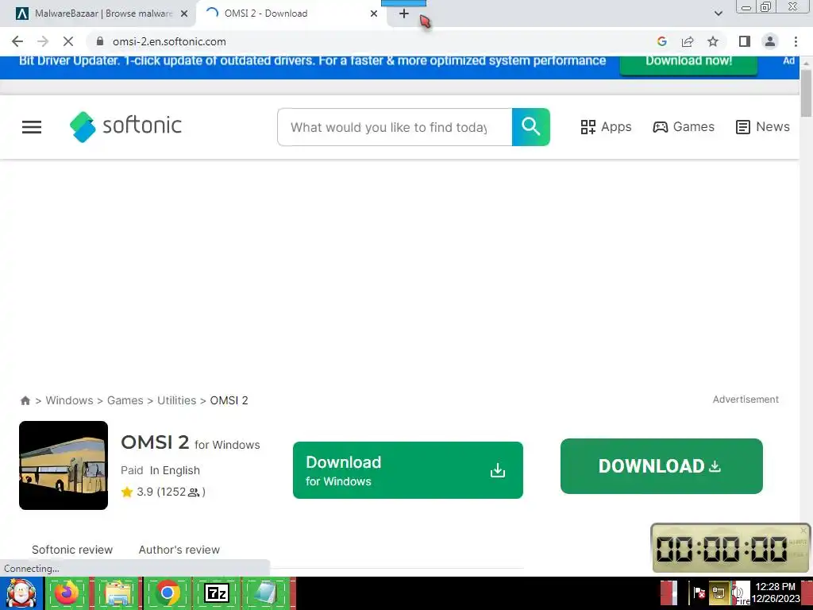Image resolution: width=813 pixels, height=610 pixels.
Task: Expand the tab search dropdown arrow
Action: [718, 14]
